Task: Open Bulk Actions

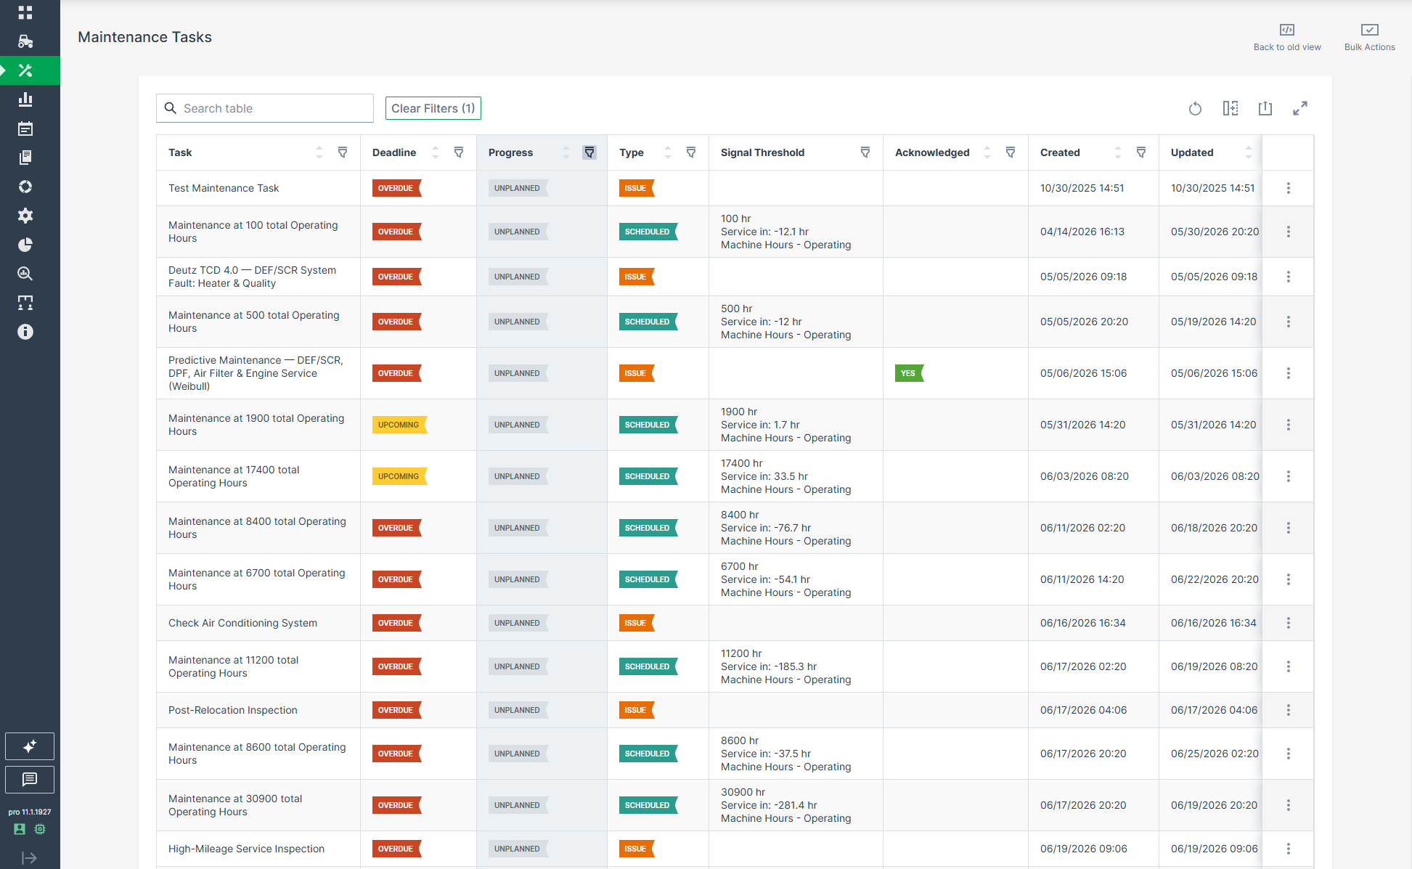Action: (1369, 37)
